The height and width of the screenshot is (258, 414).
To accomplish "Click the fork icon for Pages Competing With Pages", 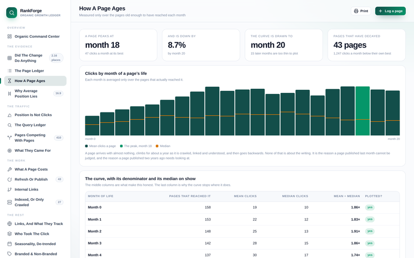I will pos(9,137).
